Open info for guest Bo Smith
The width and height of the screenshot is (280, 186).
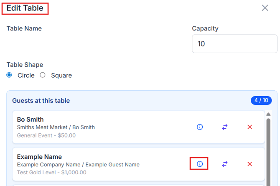[200, 127]
